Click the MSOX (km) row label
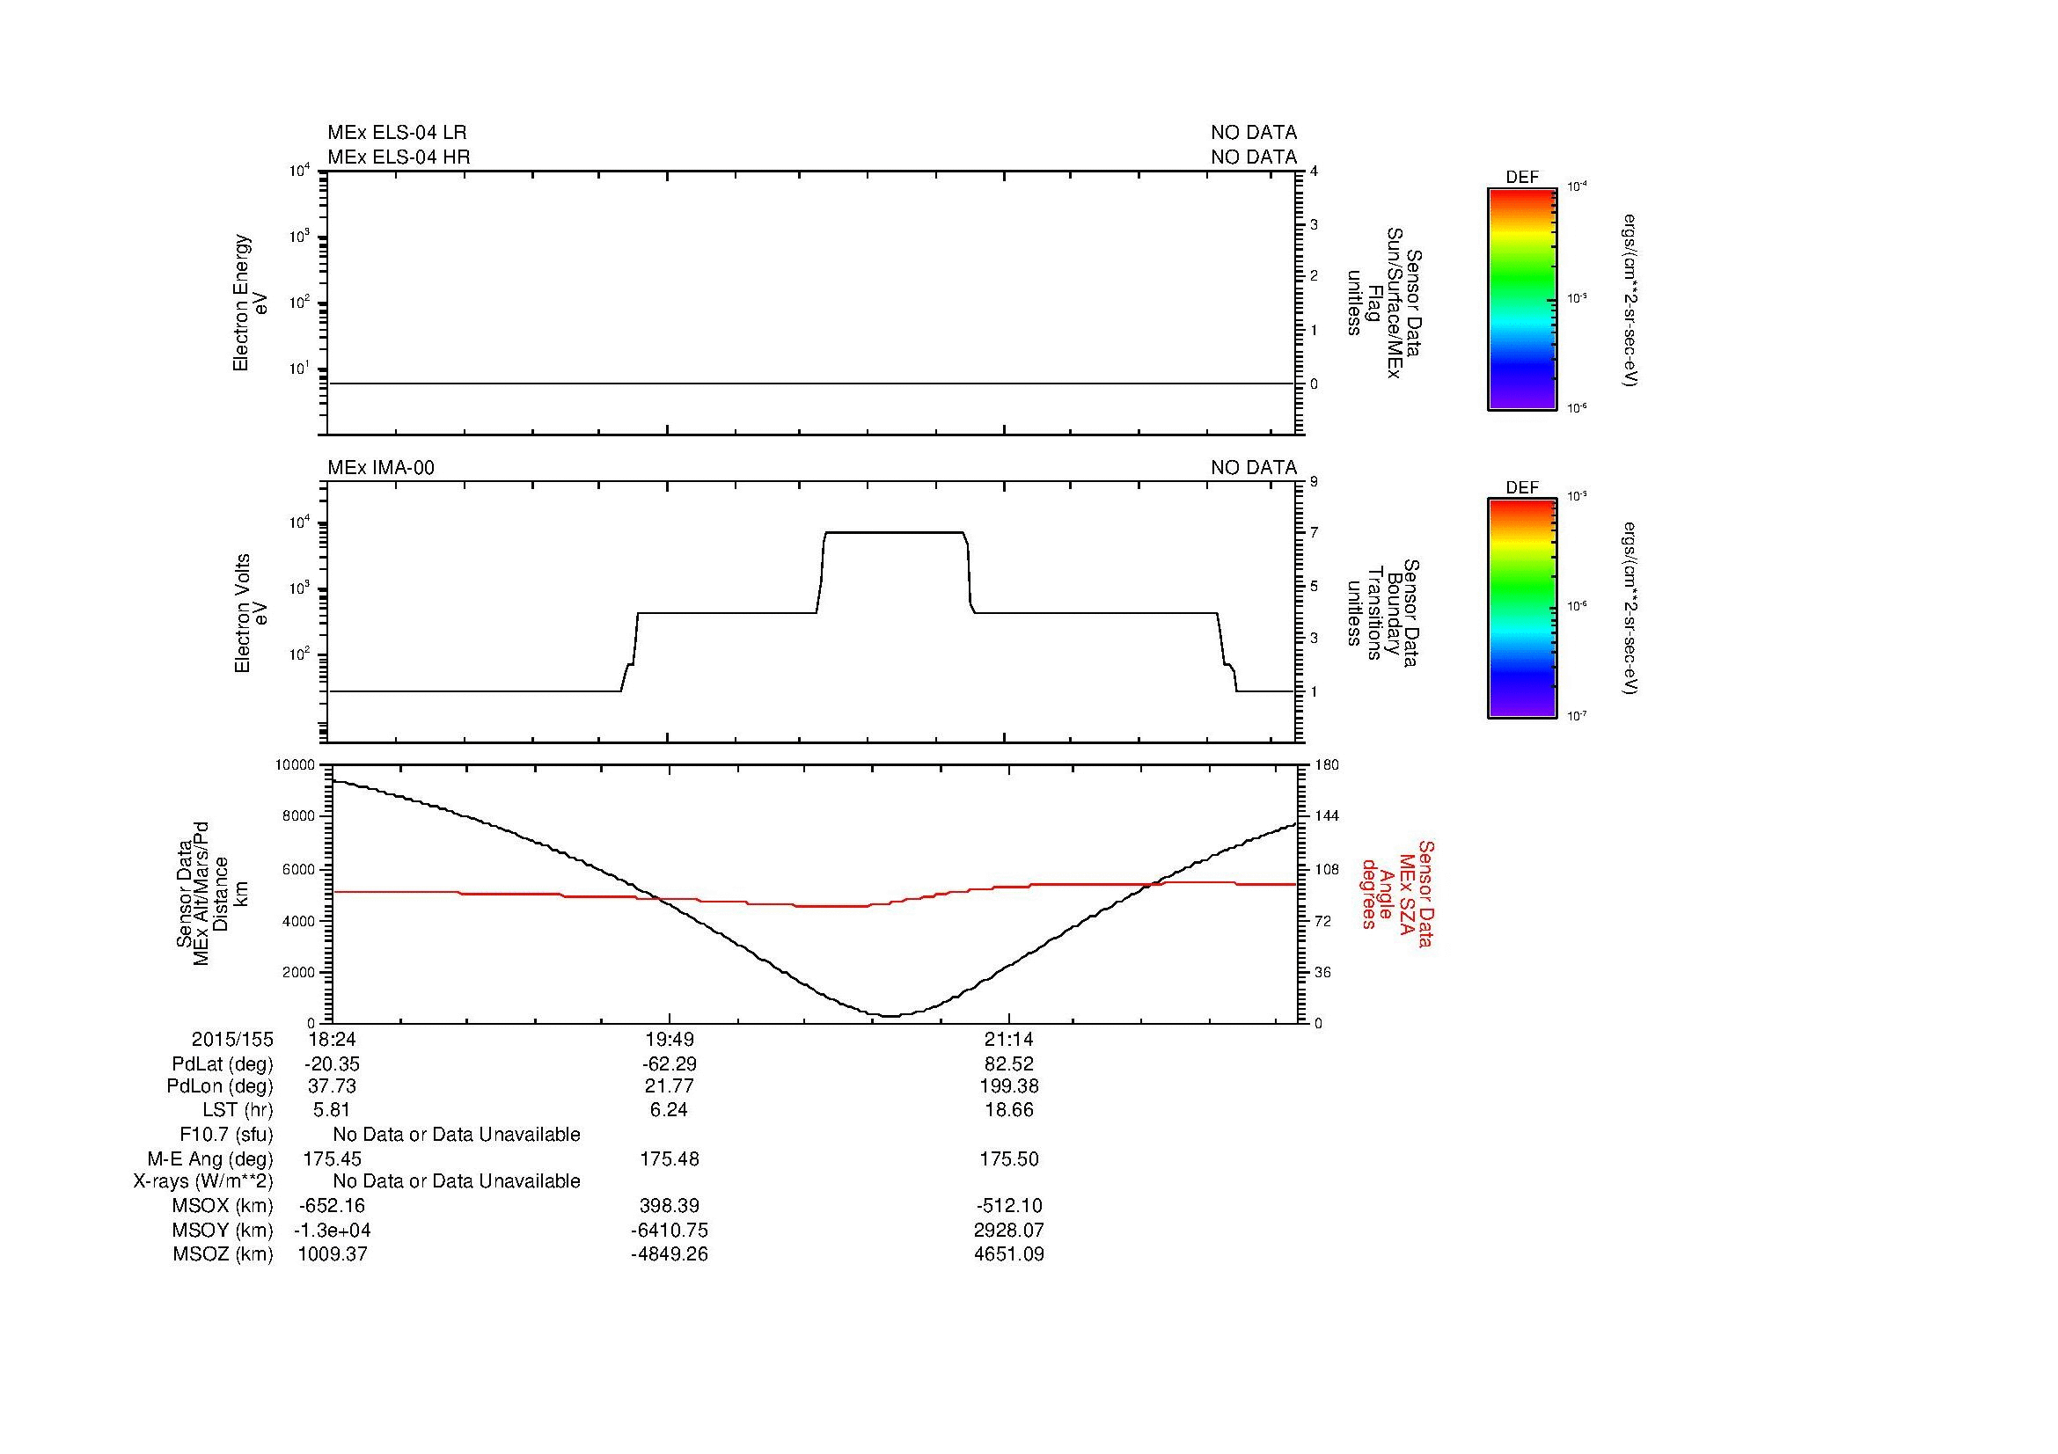Viewport: 2058px width, 1454px height. [x=223, y=1206]
